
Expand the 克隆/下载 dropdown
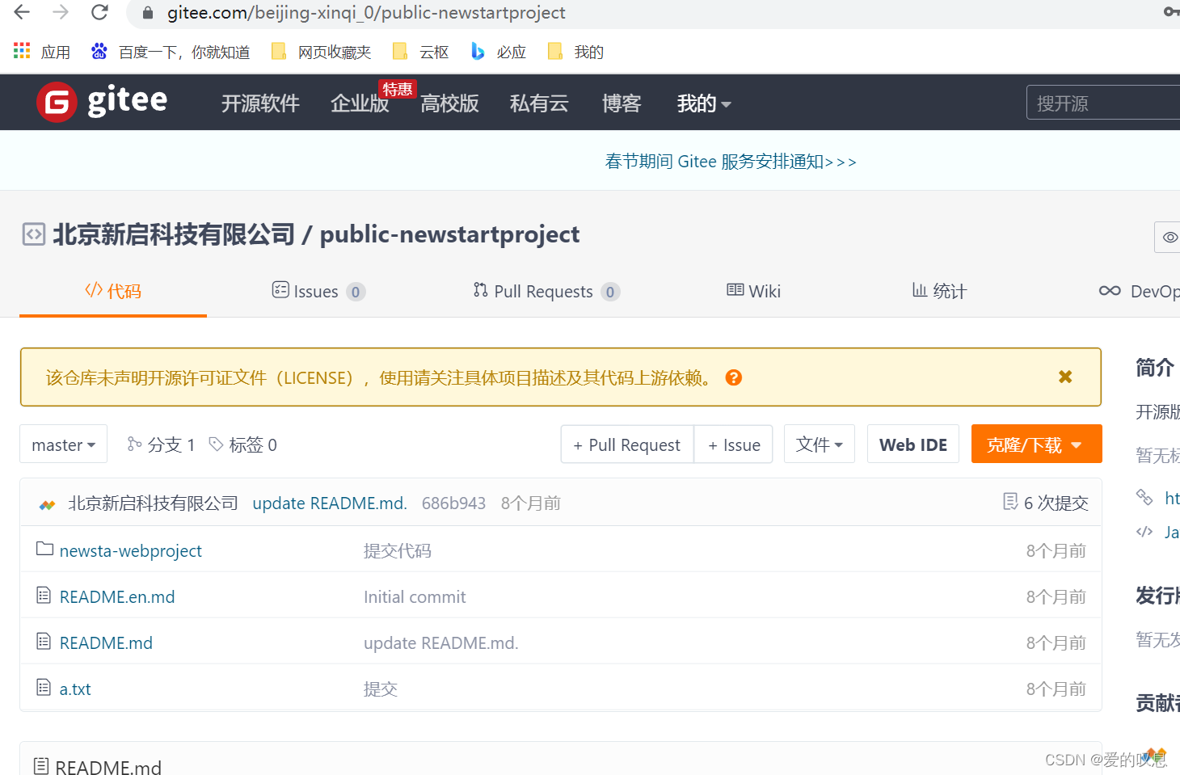tap(1037, 444)
